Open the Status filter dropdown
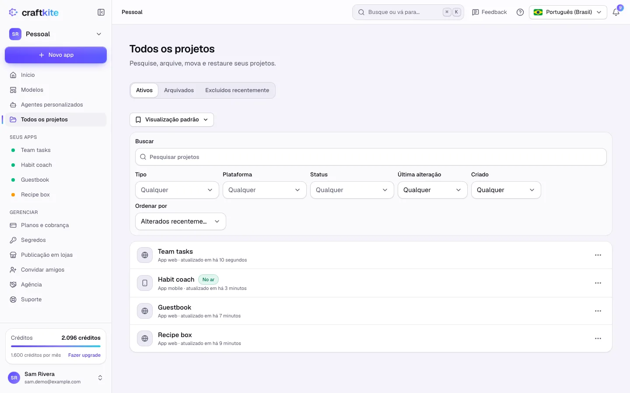The height and width of the screenshot is (393, 630). point(352,190)
